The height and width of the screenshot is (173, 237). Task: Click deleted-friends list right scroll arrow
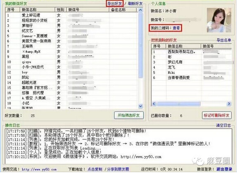point(229,104)
